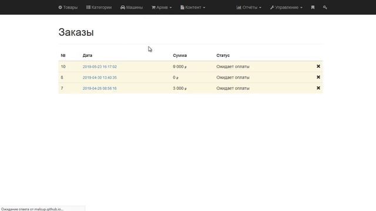Click the № column header

tap(63, 55)
